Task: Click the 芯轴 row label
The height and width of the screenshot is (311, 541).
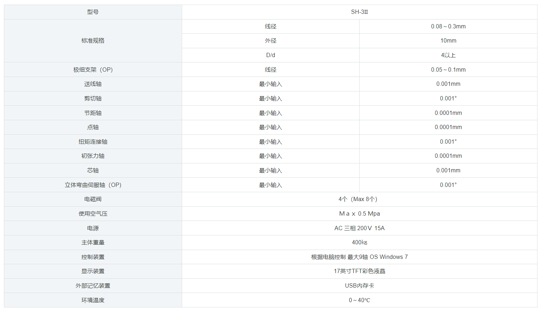Action: 93,171
